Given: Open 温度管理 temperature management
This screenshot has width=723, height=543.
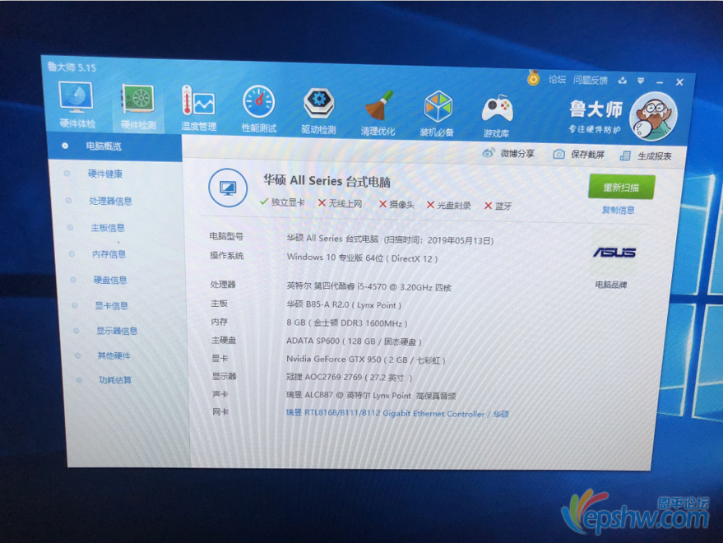Looking at the screenshot, I should pos(198,109).
